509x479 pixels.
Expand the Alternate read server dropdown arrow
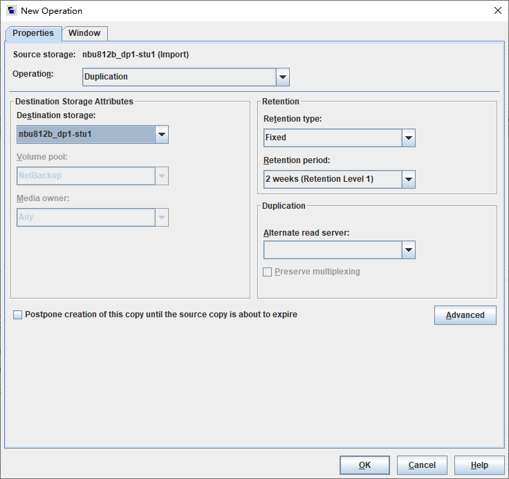coord(409,250)
